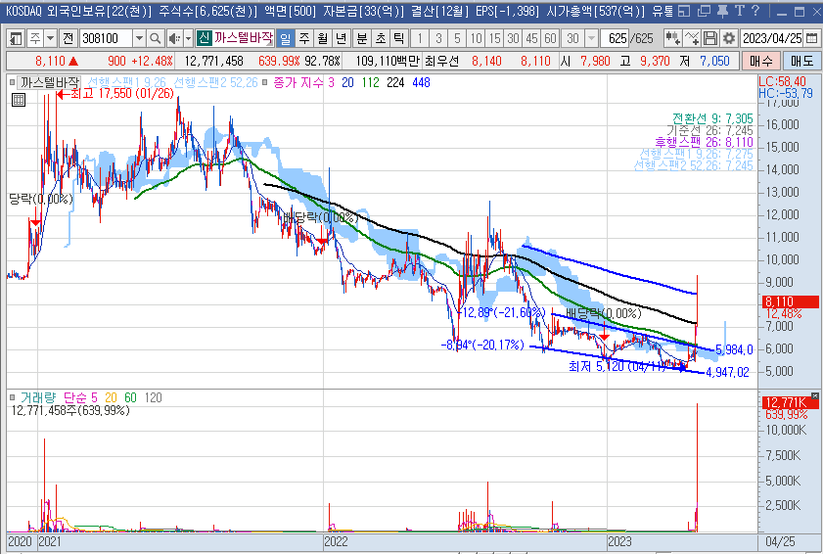Switch to 월 monthly chart period

click(x=322, y=38)
